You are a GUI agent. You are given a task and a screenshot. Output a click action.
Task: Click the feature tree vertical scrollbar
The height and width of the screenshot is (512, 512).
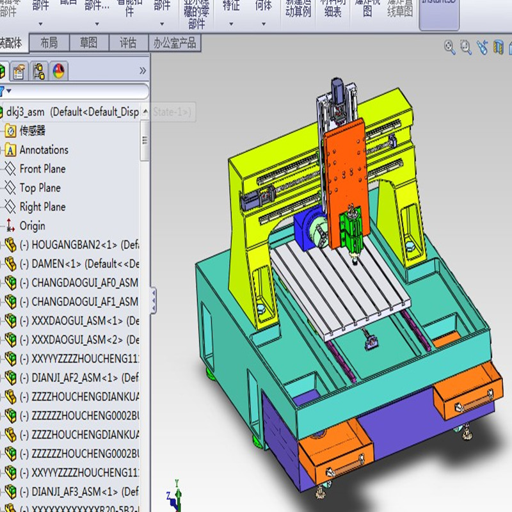click(145, 140)
